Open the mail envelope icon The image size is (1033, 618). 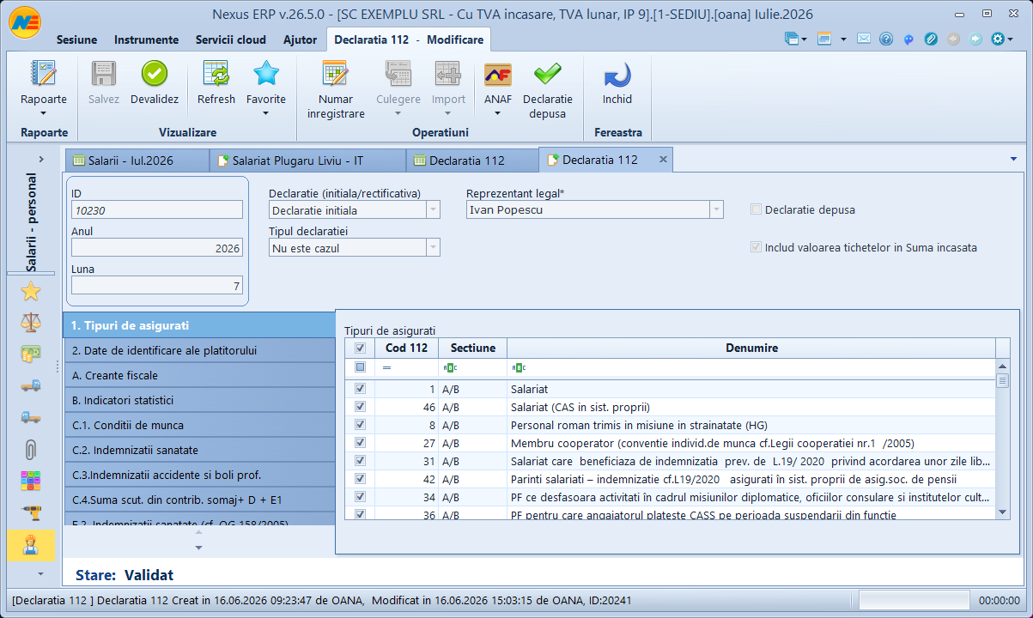click(864, 39)
